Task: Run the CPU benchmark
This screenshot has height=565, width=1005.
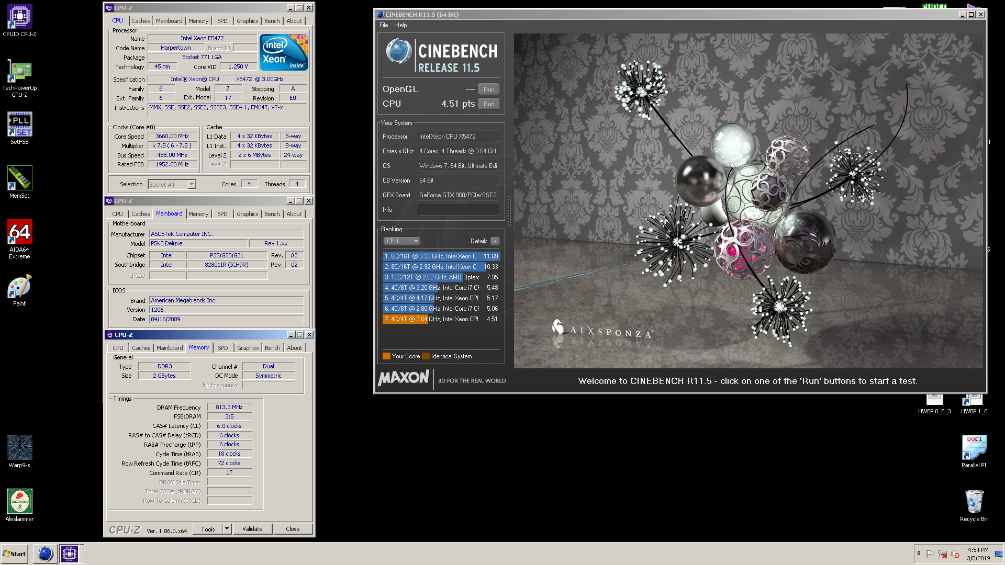Action: pyautogui.click(x=489, y=104)
